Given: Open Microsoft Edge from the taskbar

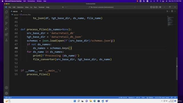Looking at the screenshot, I should [95, 101].
